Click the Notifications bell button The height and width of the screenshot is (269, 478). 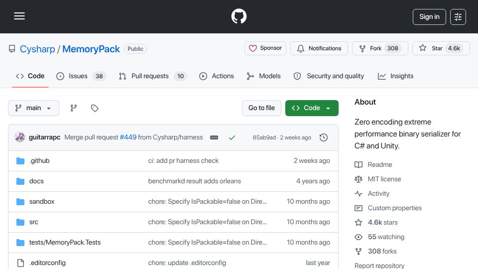point(319,48)
